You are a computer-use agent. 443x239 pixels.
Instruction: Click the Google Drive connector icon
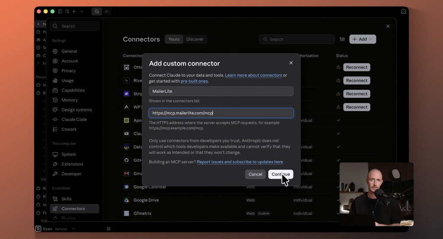pyautogui.click(x=126, y=200)
